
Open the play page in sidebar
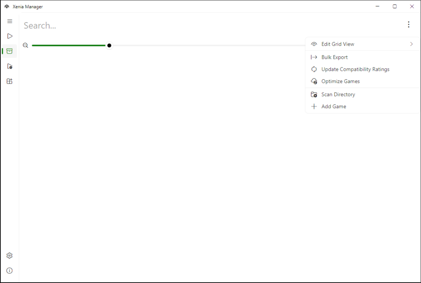[x=10, y=36]
